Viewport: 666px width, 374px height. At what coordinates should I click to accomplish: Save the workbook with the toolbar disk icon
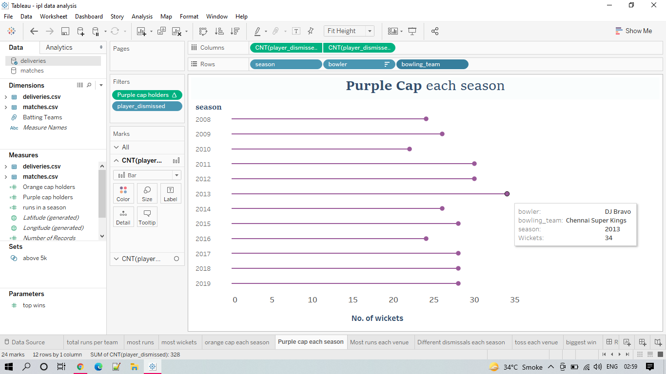pyautogui.click(x=65, y=31)
